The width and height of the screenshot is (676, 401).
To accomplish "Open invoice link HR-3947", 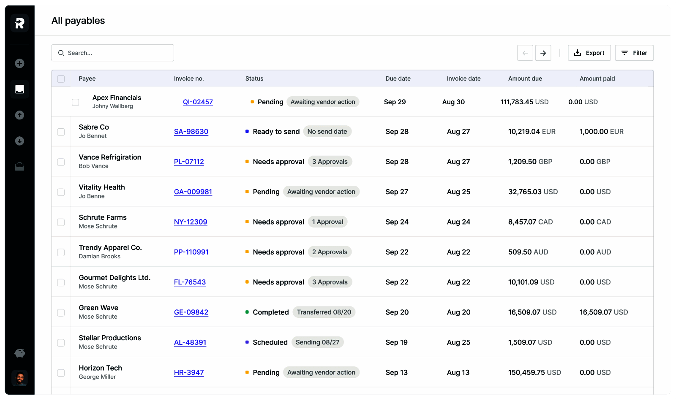I will click(189, 373).
